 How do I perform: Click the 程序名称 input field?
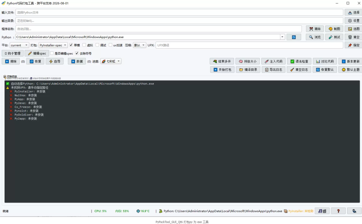[x=159, y=29]
